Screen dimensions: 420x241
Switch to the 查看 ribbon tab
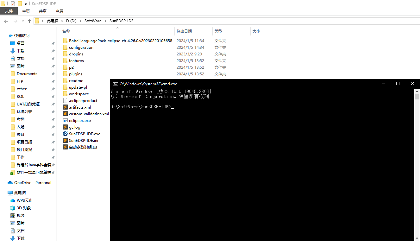click(x=60, y=11)
